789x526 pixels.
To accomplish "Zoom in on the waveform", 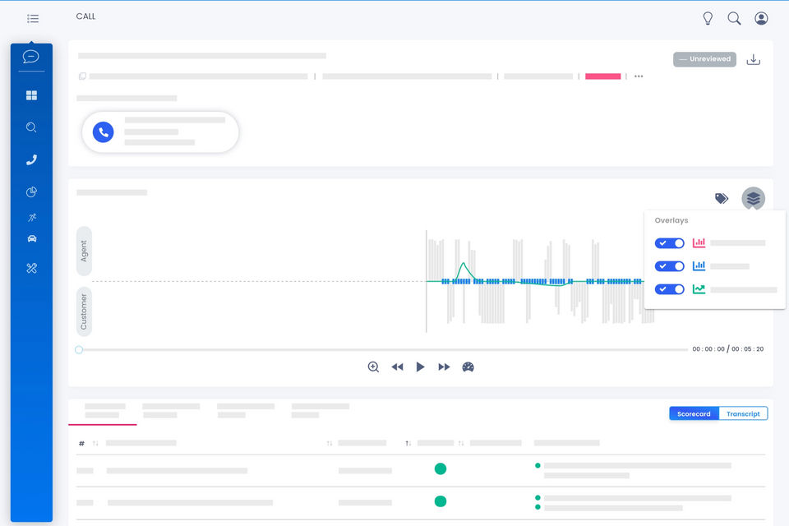I will coord(373,367).
